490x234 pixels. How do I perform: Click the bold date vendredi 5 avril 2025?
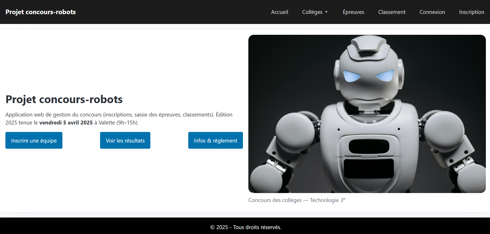coord(66,123)
